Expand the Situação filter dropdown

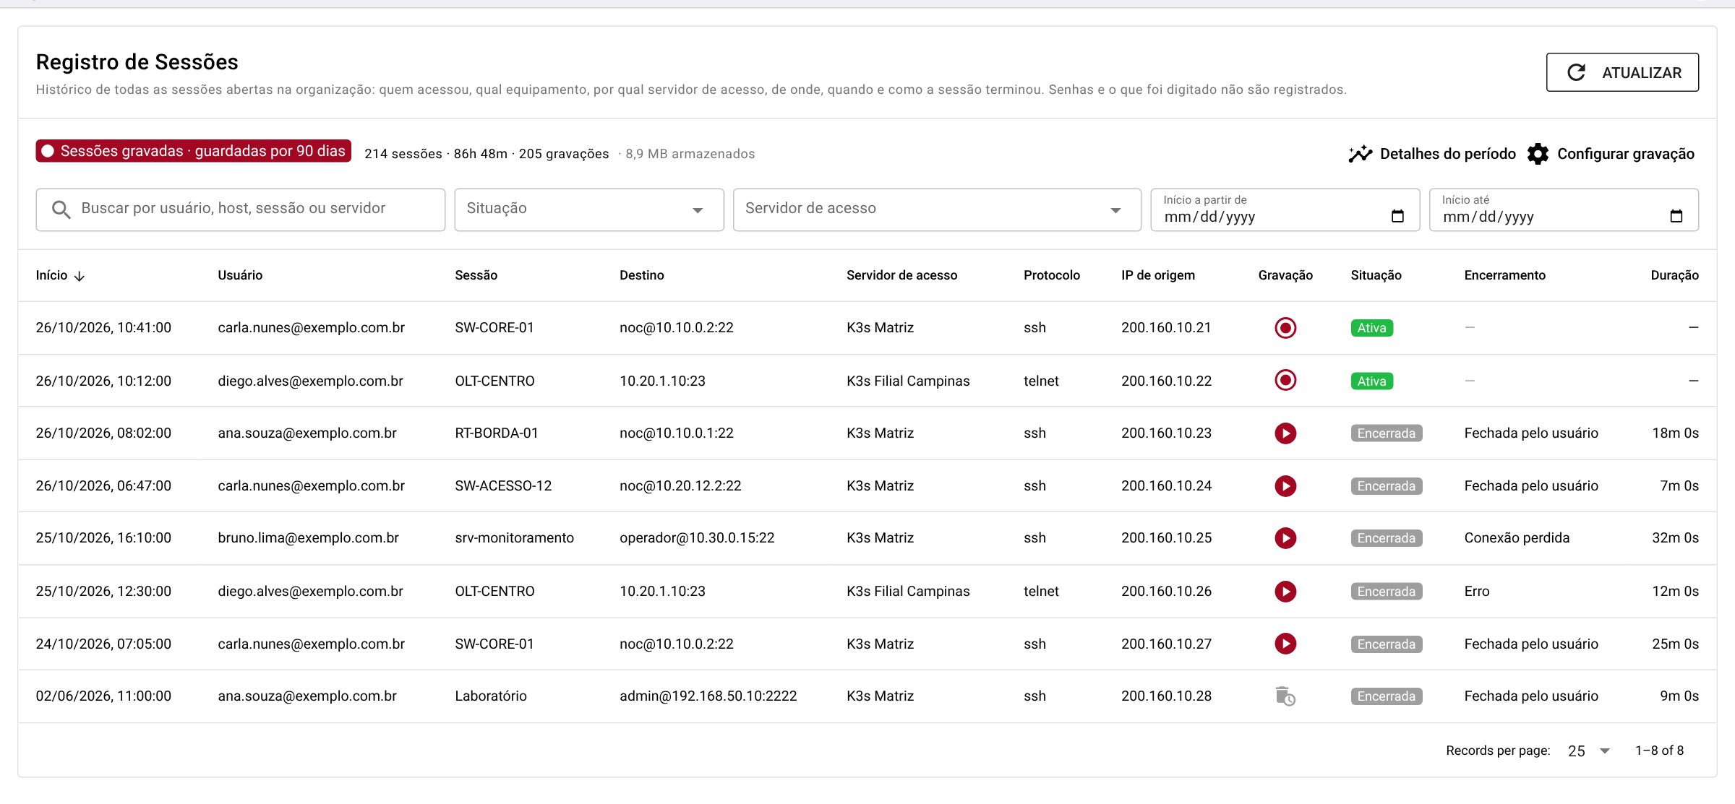point(589,209)
